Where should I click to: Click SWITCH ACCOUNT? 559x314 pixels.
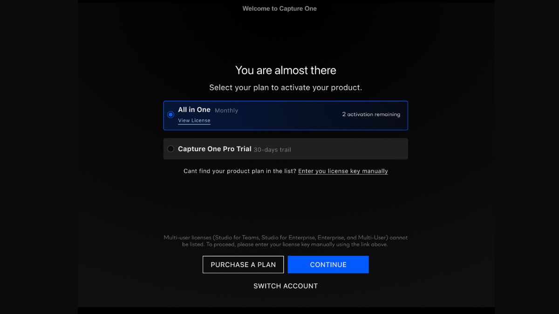pos(286,286)
